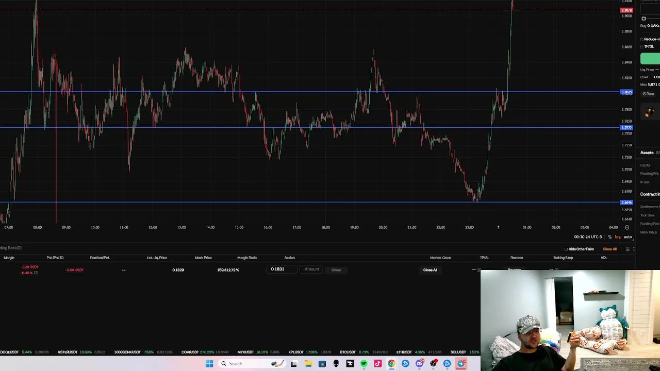Click the Market Close column header

(x=440, y=258)
